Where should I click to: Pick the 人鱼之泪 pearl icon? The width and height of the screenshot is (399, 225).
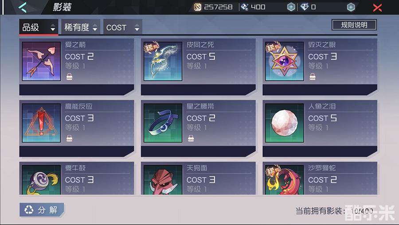point(285,123)
